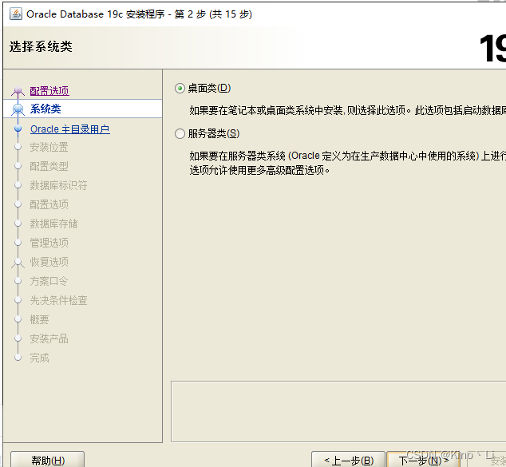Click the 下一步(N) next button
Image resolution: width=506 pixels, height=467 pixels.
(x=423, y=461)
